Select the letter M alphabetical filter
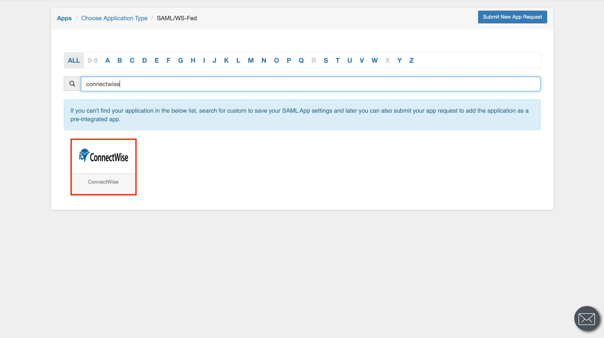 250,60
